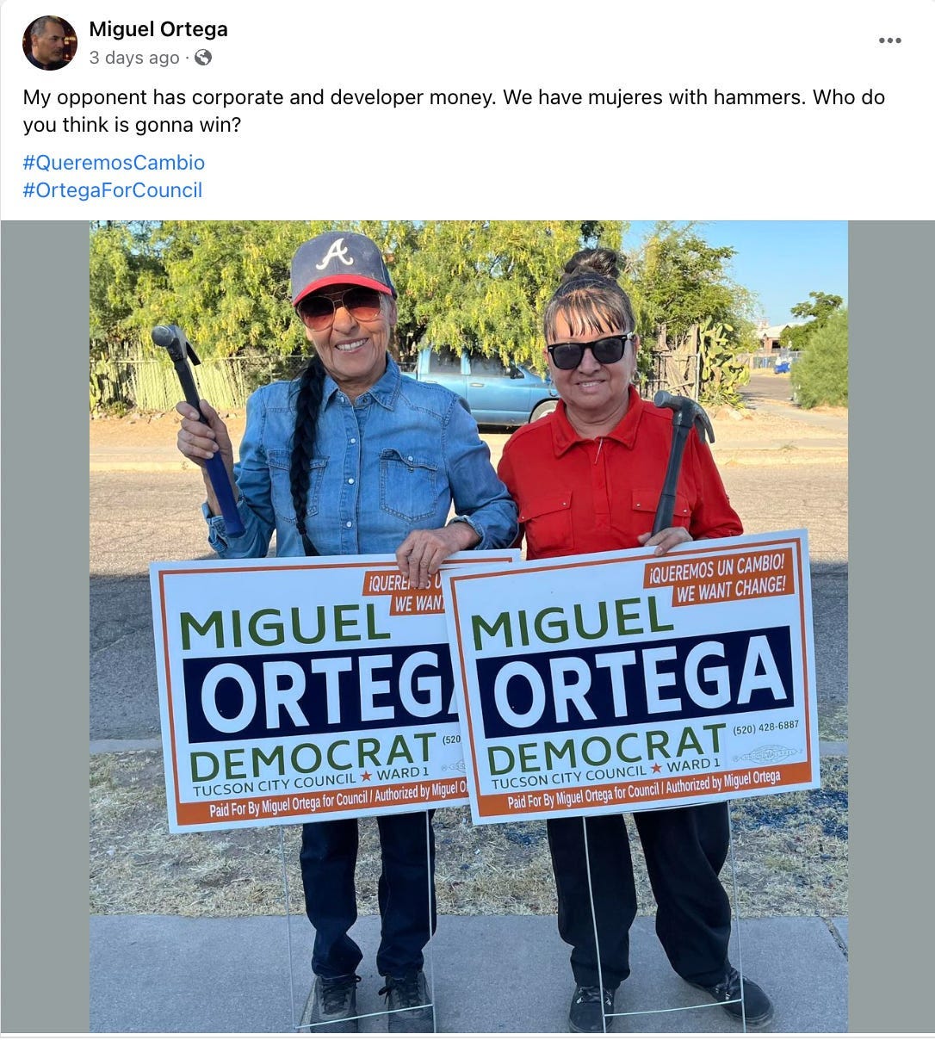
Task: Open the Miguel Ortega name link
Action: (158, 29)
